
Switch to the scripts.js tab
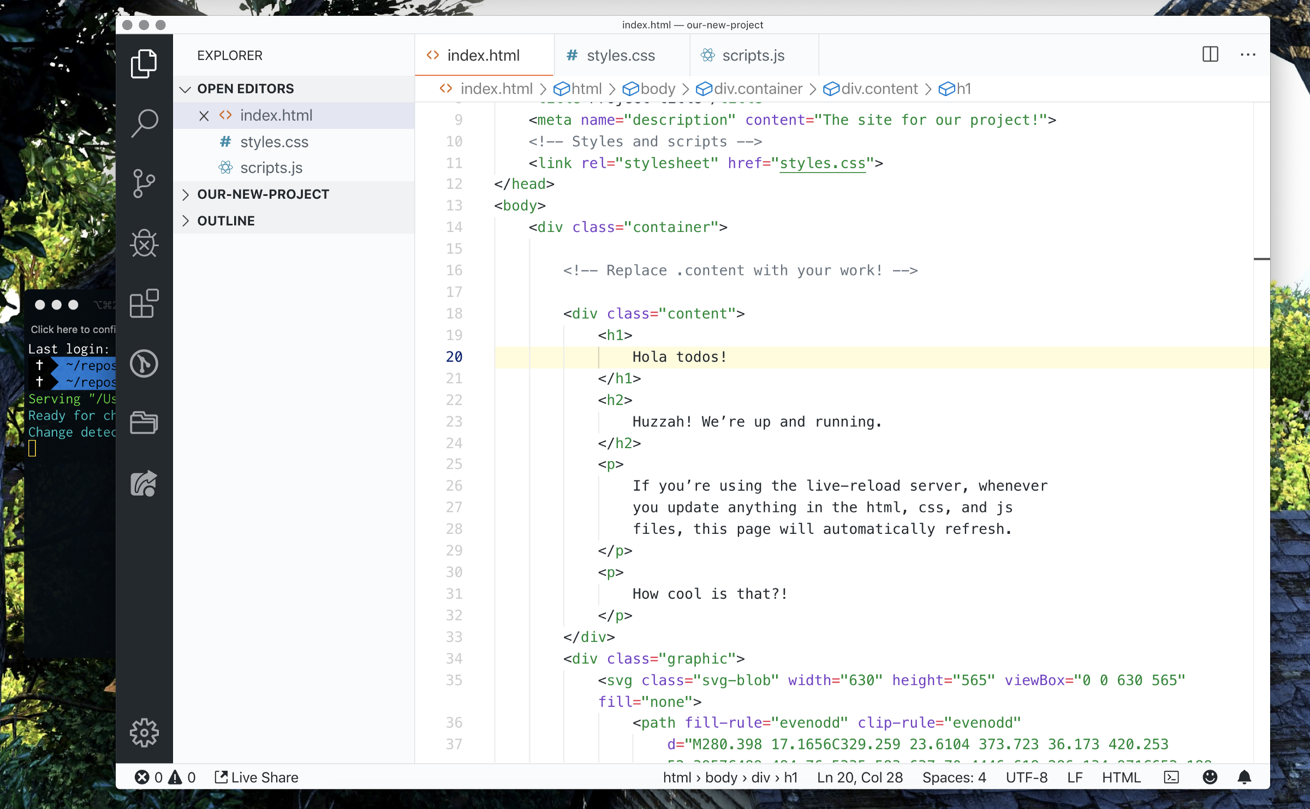[x=753, y=56]
